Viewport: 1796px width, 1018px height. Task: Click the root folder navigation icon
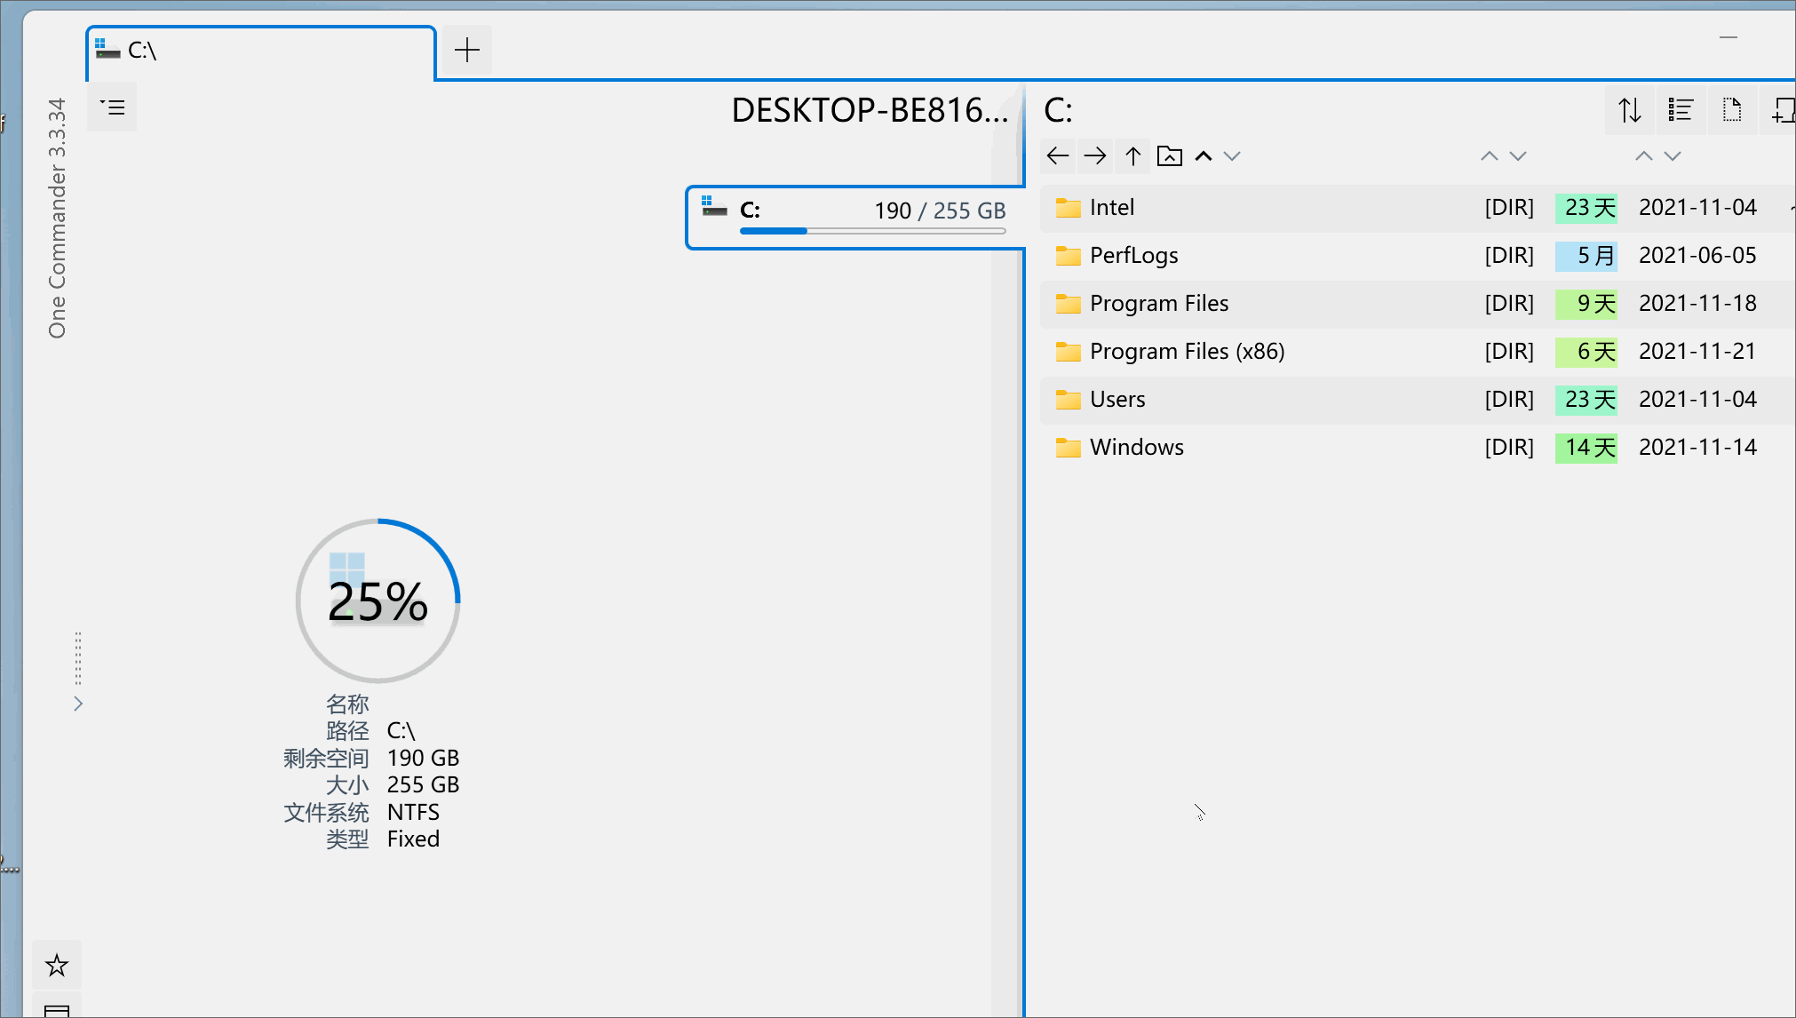coord(1170,156)
